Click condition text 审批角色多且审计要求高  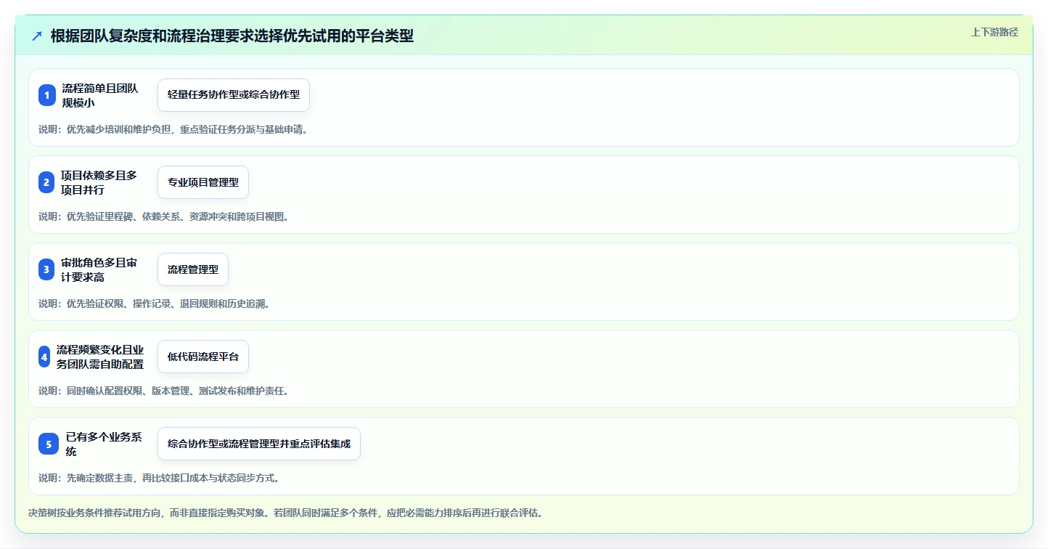click(99, 269)
